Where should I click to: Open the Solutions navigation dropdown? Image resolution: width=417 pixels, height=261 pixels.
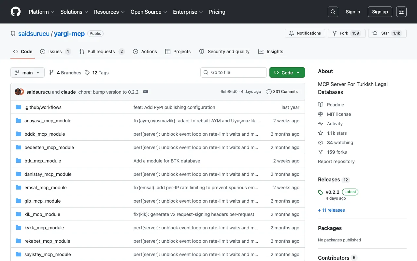(74, 12)
